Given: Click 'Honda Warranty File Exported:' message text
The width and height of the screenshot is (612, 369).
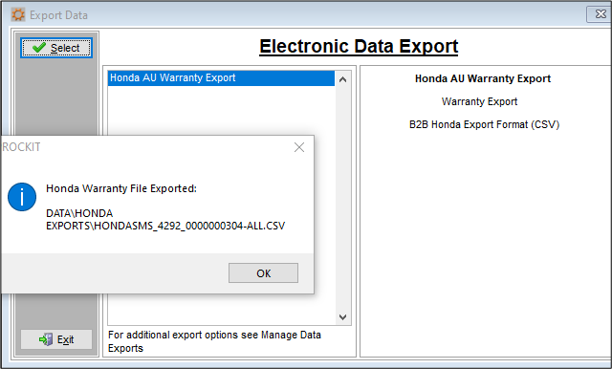Looking at the screenshot, I should [121, 188].
